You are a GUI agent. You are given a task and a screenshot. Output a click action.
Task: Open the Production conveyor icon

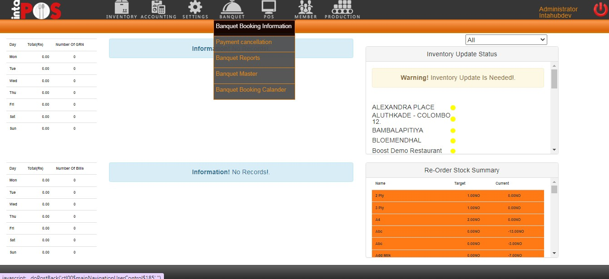(342, 8)
